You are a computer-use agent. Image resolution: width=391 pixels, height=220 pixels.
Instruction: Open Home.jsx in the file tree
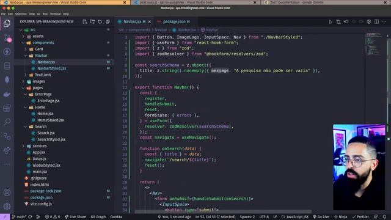point(45,114)
